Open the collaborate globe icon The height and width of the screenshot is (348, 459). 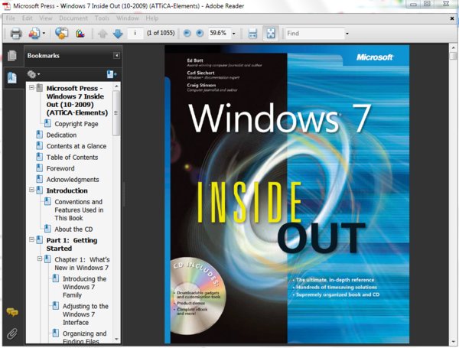point(61,34)
